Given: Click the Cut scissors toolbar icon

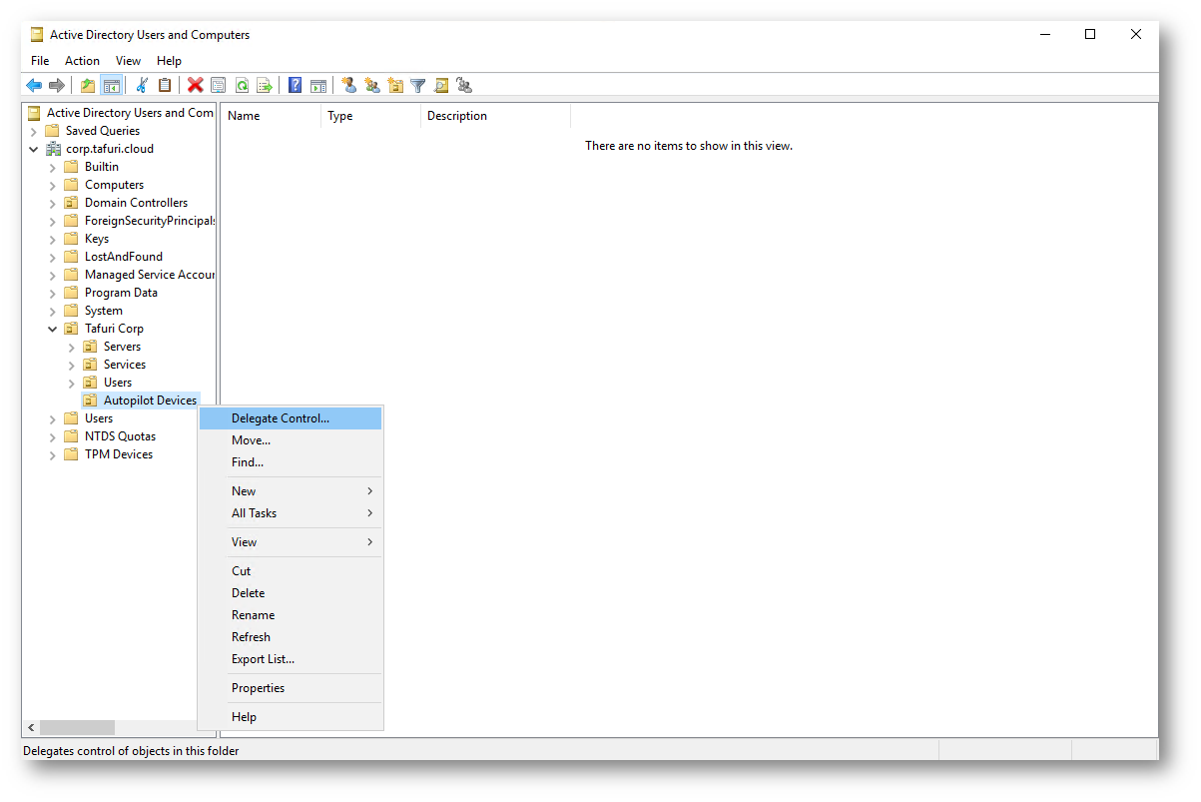Looking at the screenshot, I should pyautogui.click(x=142, y=86).
